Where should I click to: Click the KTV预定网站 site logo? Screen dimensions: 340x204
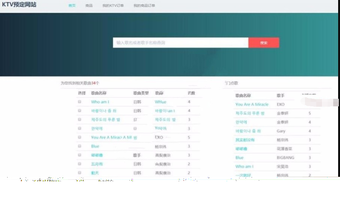(x=19, y=5)
